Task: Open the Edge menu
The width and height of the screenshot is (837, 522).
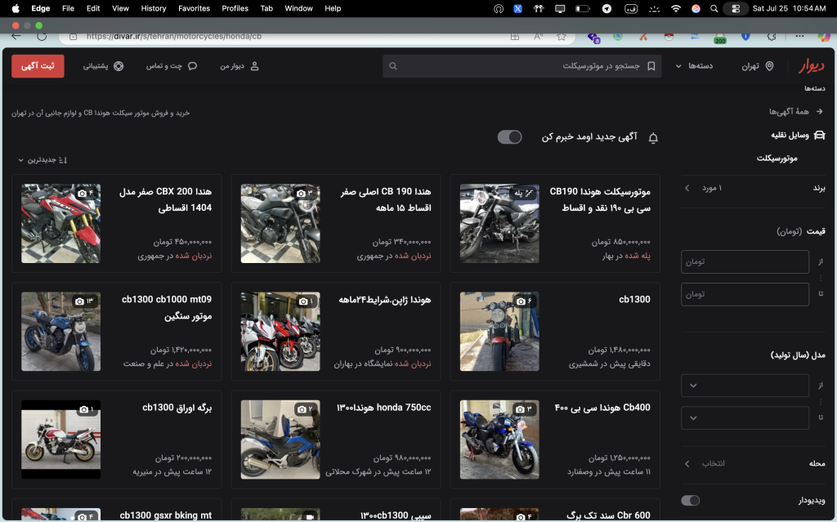Action: coord(41,8)
